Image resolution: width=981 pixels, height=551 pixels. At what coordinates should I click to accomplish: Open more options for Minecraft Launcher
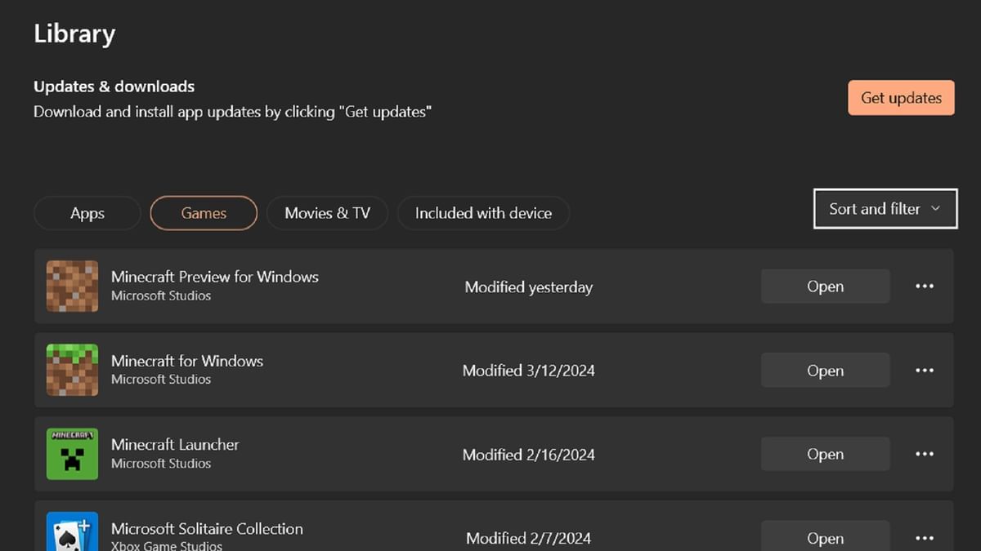point(925,454)
